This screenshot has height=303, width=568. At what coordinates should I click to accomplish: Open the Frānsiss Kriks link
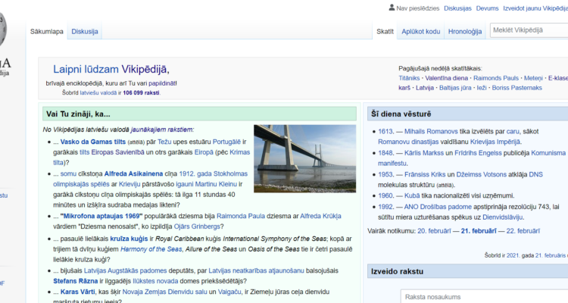pyautogui.click(x=425, y=174)
